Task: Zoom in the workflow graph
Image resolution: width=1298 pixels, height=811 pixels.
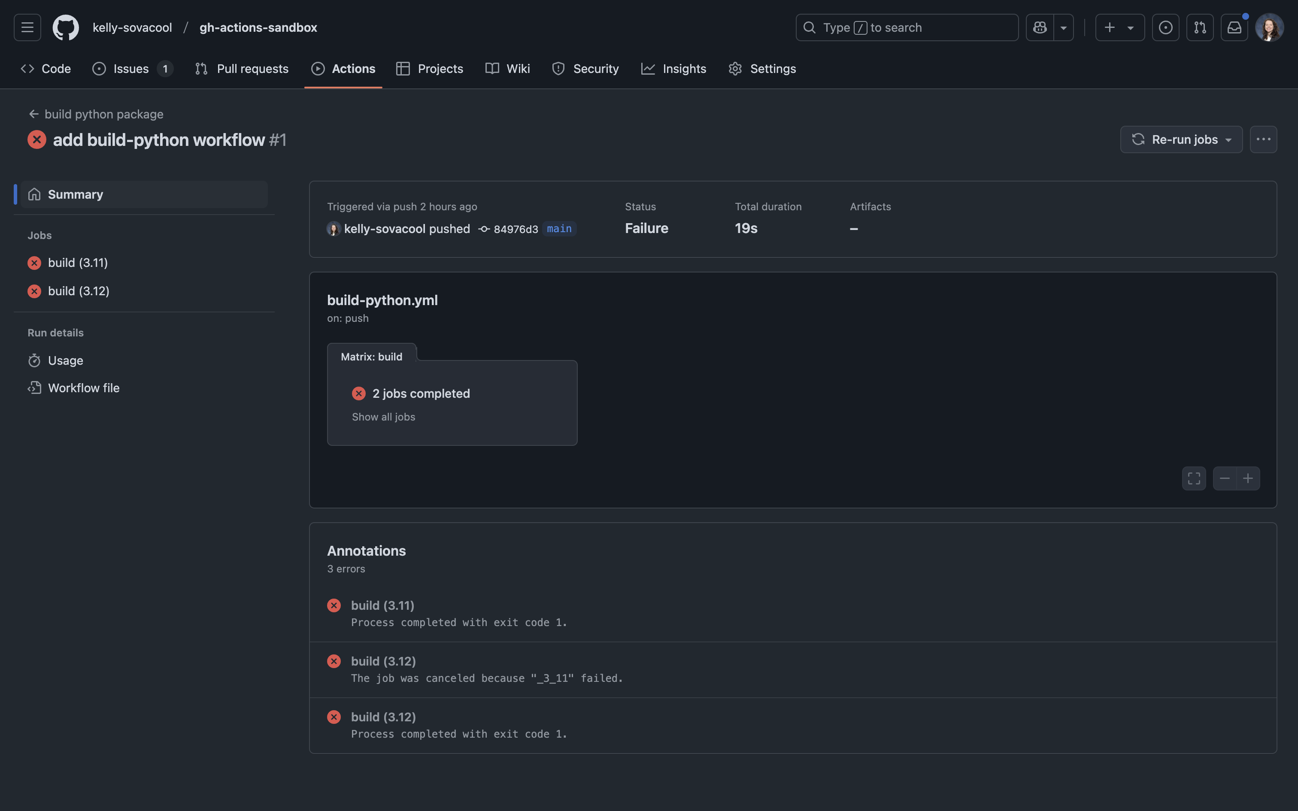Action: tap(1248, 478)
